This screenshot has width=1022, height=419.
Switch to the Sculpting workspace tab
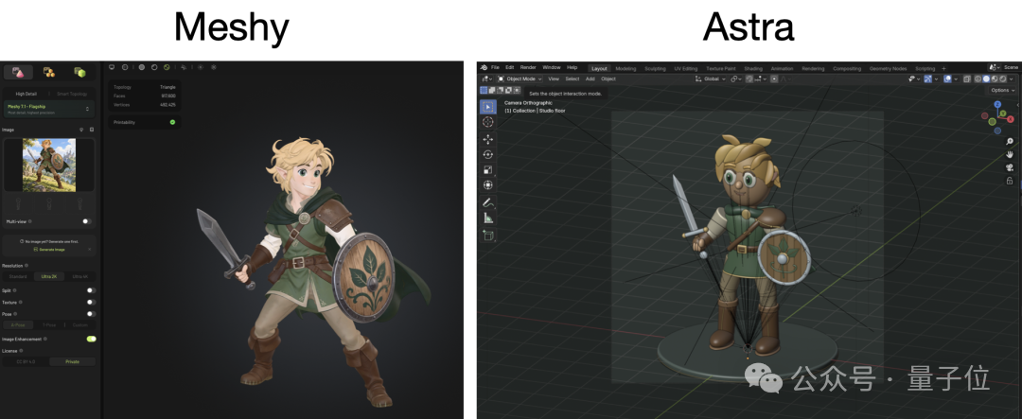tap(655, 68)
